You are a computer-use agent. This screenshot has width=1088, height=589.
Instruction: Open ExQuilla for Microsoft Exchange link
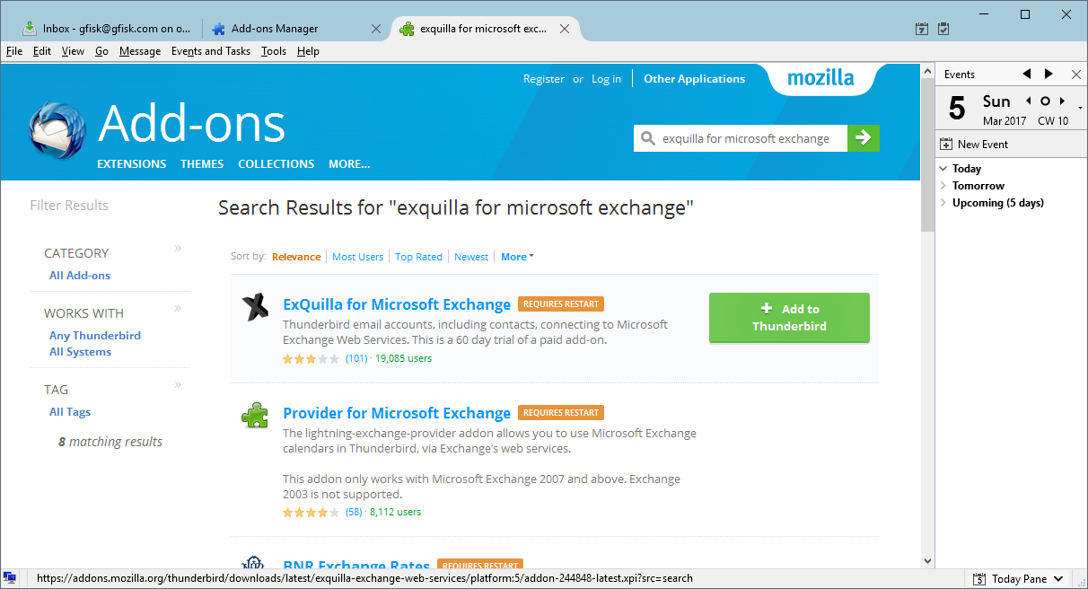point(397,304)
